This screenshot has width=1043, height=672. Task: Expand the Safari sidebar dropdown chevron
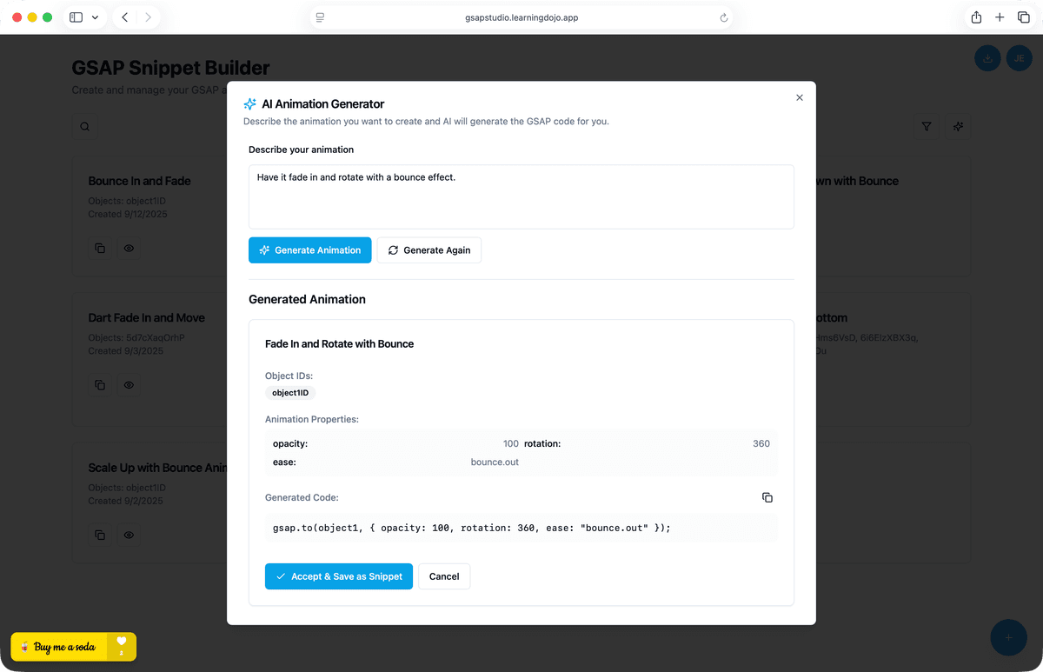[95, 17]
